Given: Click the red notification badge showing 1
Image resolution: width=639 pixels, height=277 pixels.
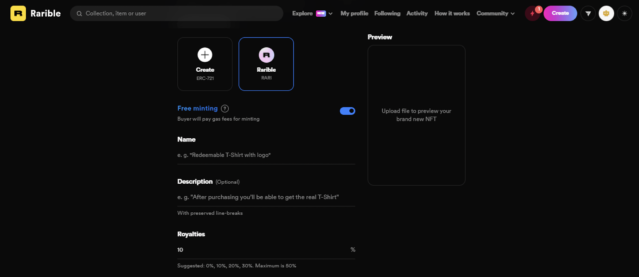Looking at the screenshot, I should 539,9.
